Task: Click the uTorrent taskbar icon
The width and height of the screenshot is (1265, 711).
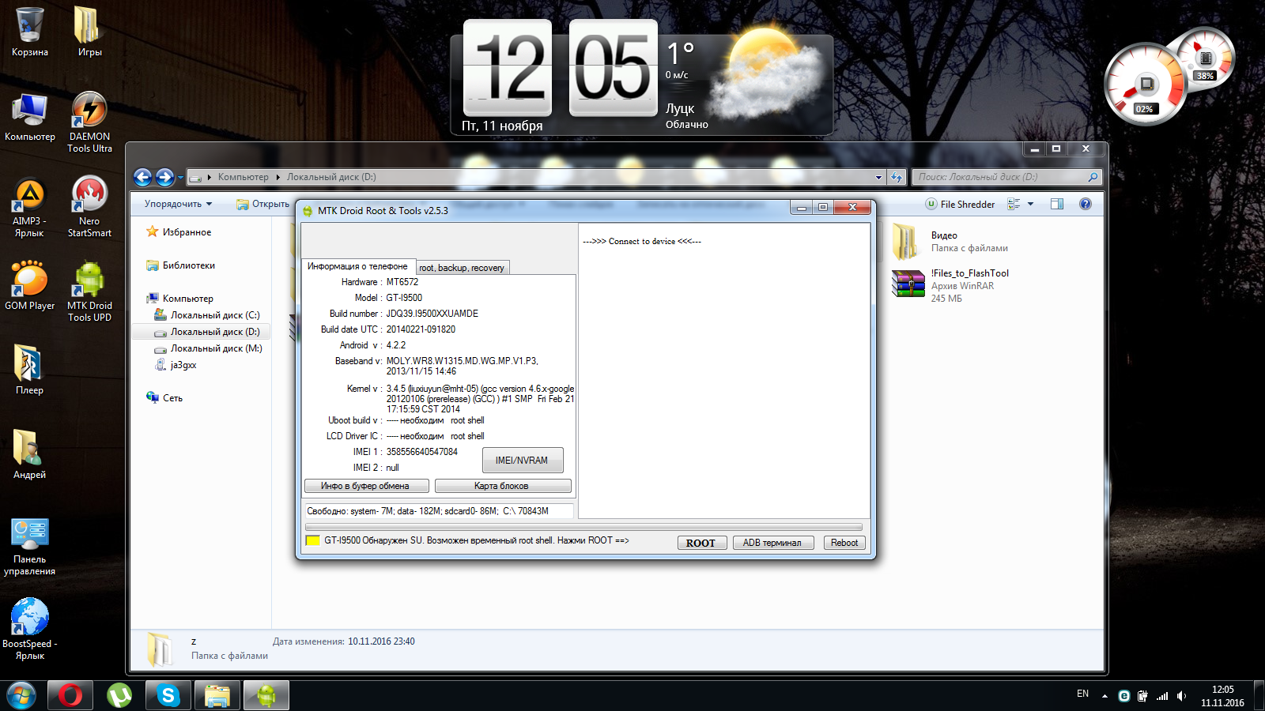Action: tap(119, 695)
